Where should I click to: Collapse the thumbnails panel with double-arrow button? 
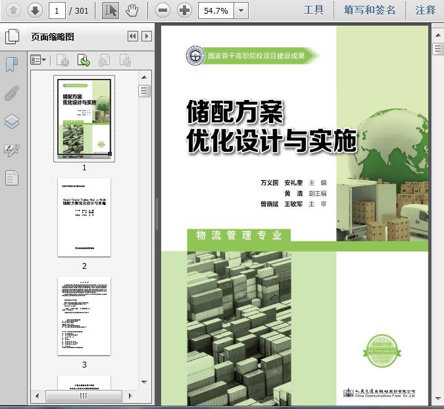(132, 37)
